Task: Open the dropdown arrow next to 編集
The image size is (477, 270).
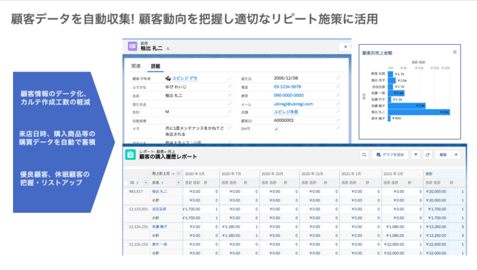Action: coord(456,155)
